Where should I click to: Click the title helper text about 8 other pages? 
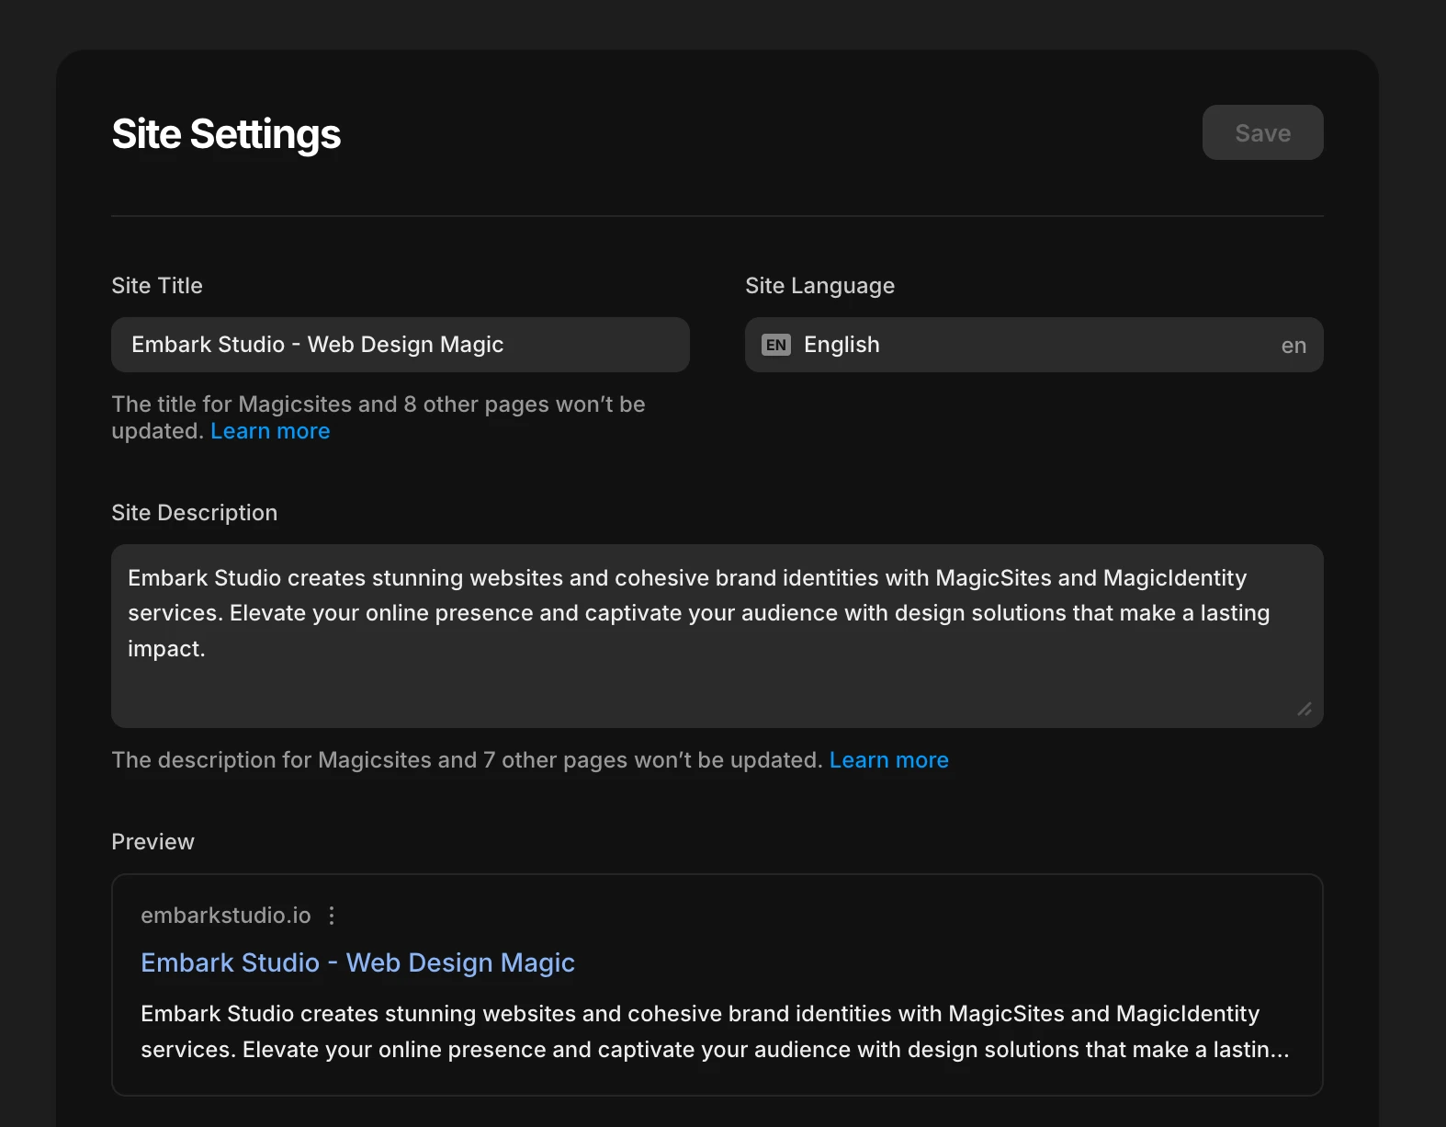[x=378, y=404]
